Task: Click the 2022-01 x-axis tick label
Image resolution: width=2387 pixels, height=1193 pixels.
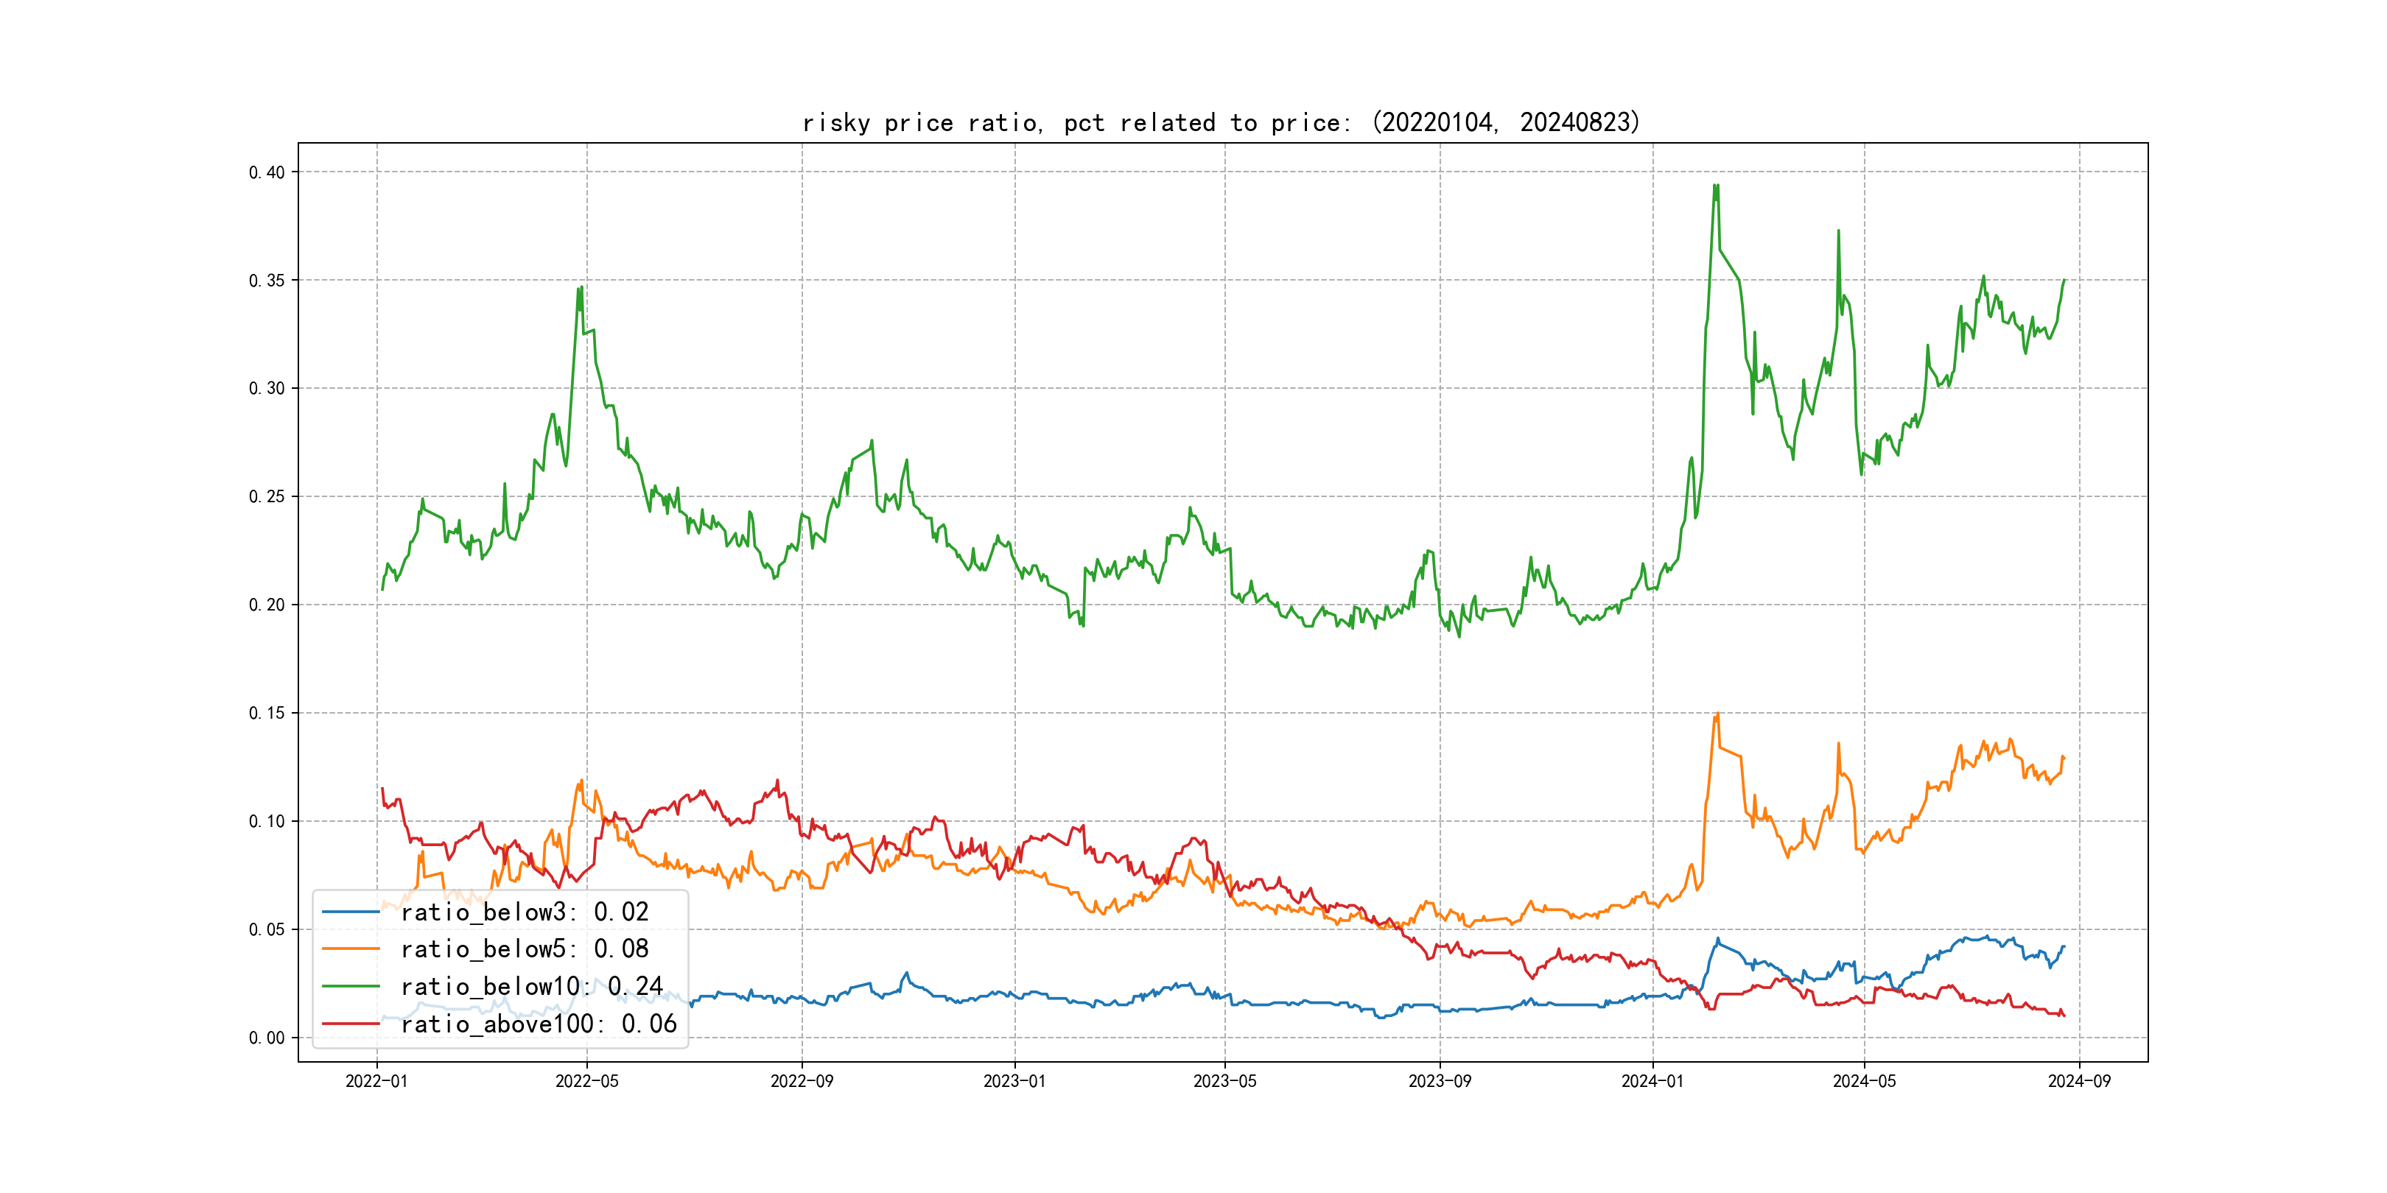Action: (x=376, y=1082)
